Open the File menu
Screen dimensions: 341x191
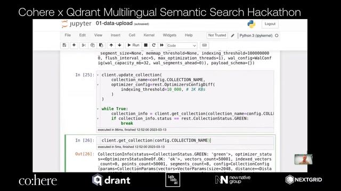(x=68, y=35)
